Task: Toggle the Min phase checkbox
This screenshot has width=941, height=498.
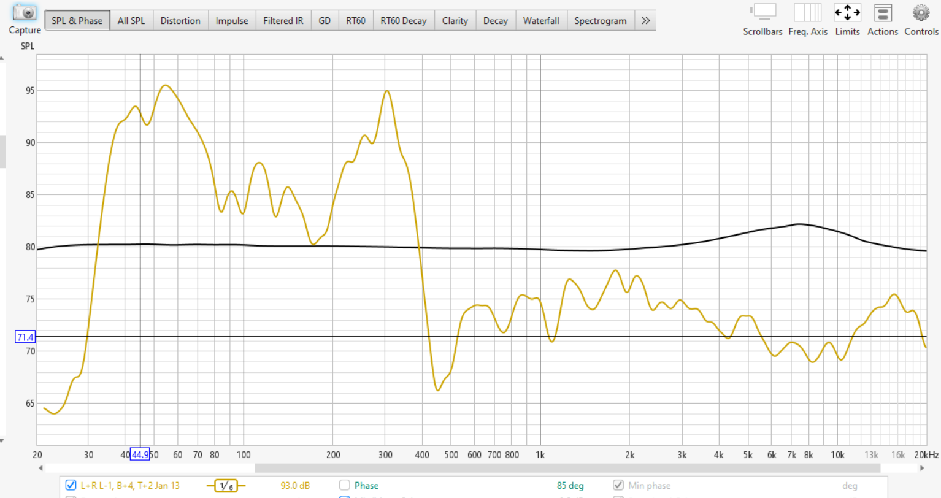Action: [618, 485]
